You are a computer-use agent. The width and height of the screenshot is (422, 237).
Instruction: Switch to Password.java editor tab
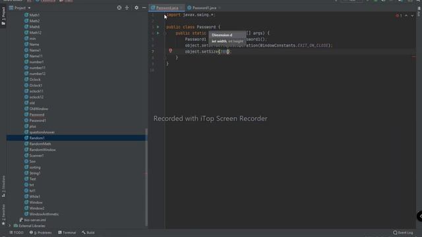[x=167, y=8]
